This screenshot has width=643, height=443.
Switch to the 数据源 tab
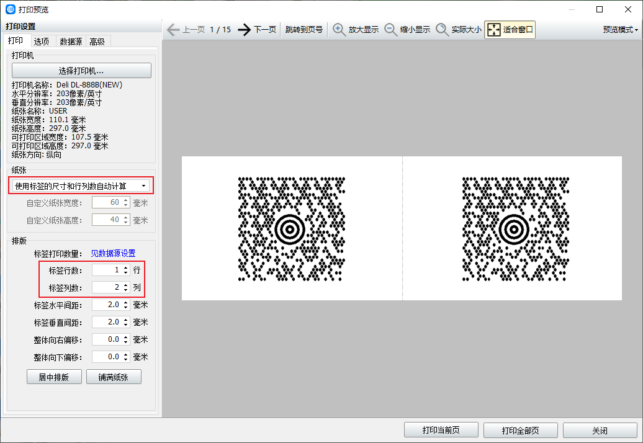pyautogui.click(x=71, y=42)
